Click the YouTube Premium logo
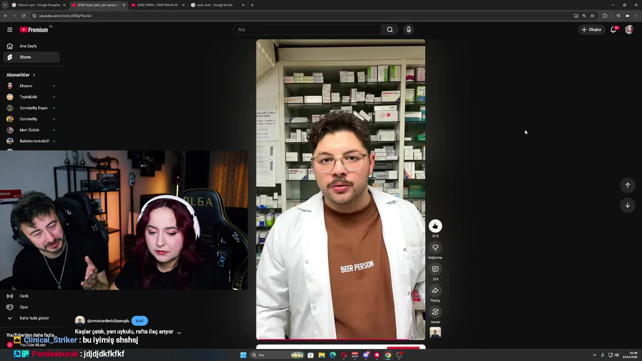This screenshot has width=642, height=361. (34, 30)
